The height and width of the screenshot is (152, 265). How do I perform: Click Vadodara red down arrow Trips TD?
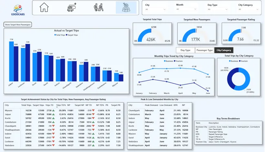tap(53, 145)
